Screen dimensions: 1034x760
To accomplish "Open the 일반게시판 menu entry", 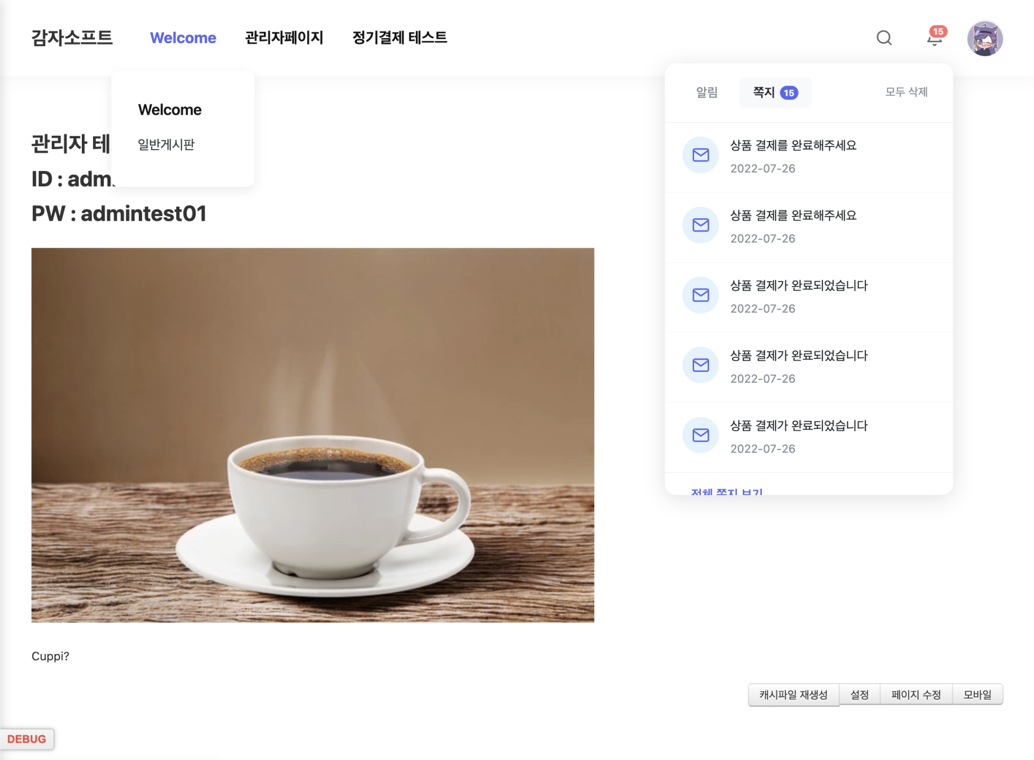I will (165, 144).
